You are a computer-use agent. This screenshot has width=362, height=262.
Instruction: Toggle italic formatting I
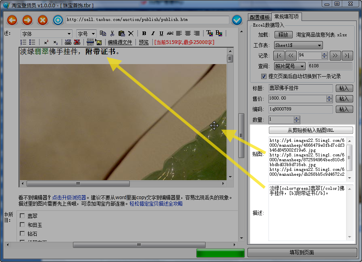click(x=153, y=33)
